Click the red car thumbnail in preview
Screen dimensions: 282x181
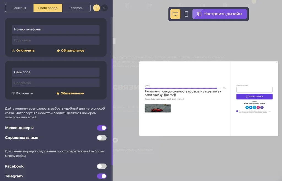(158, 108)
